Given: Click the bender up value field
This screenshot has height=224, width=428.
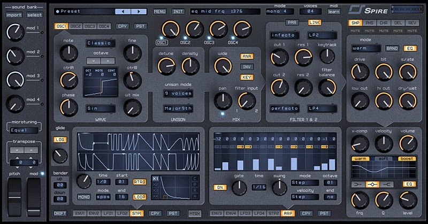Looking at the screenshot, I should [x=60, y=185].
